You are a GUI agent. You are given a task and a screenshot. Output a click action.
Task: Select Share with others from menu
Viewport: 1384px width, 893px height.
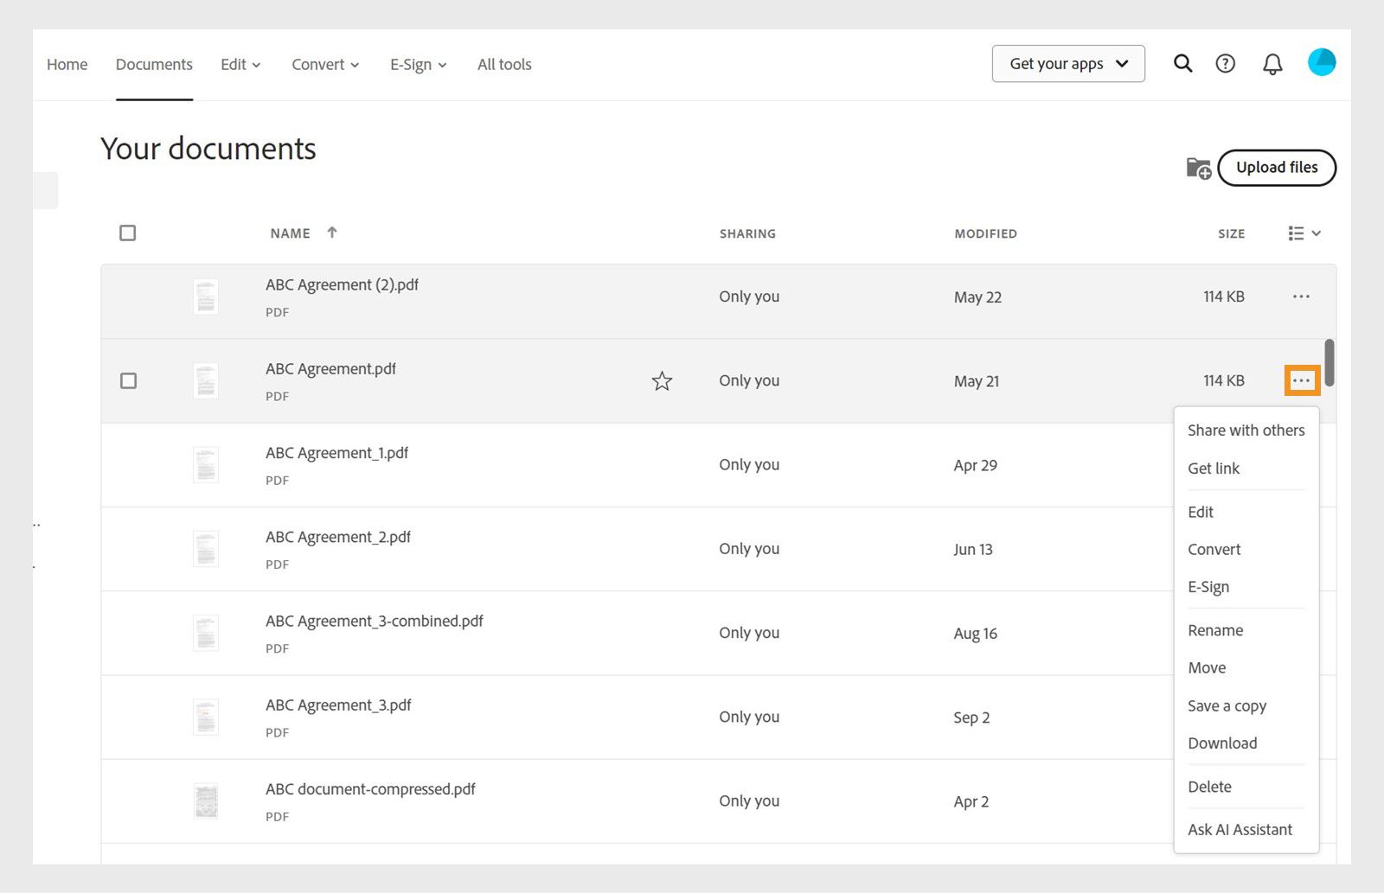pos(1246,431)
